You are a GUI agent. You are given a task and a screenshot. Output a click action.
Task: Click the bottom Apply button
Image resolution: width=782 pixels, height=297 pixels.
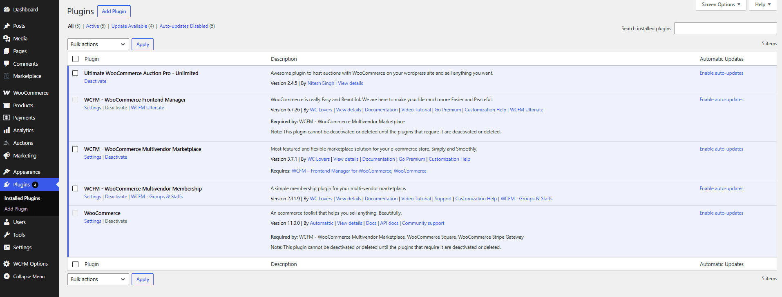[143, 279]
